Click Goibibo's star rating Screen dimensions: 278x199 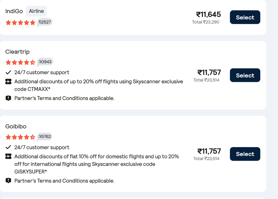click(20, 137)
